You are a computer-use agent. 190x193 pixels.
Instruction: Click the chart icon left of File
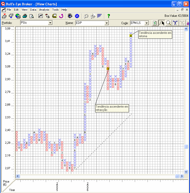click(x=4, y=10)
